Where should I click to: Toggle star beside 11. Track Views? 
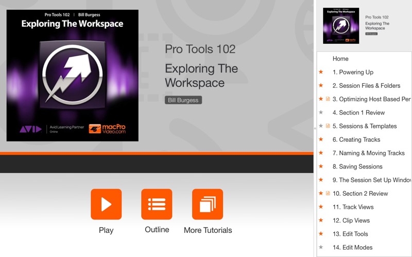(x=321, y=207)
